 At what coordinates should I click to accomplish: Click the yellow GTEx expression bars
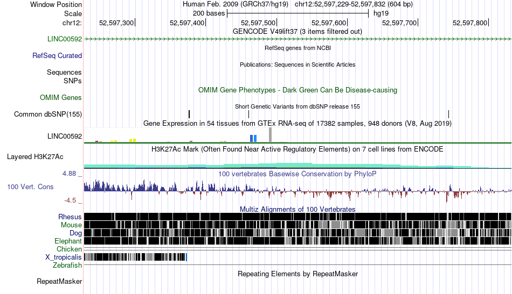[133, 140]
